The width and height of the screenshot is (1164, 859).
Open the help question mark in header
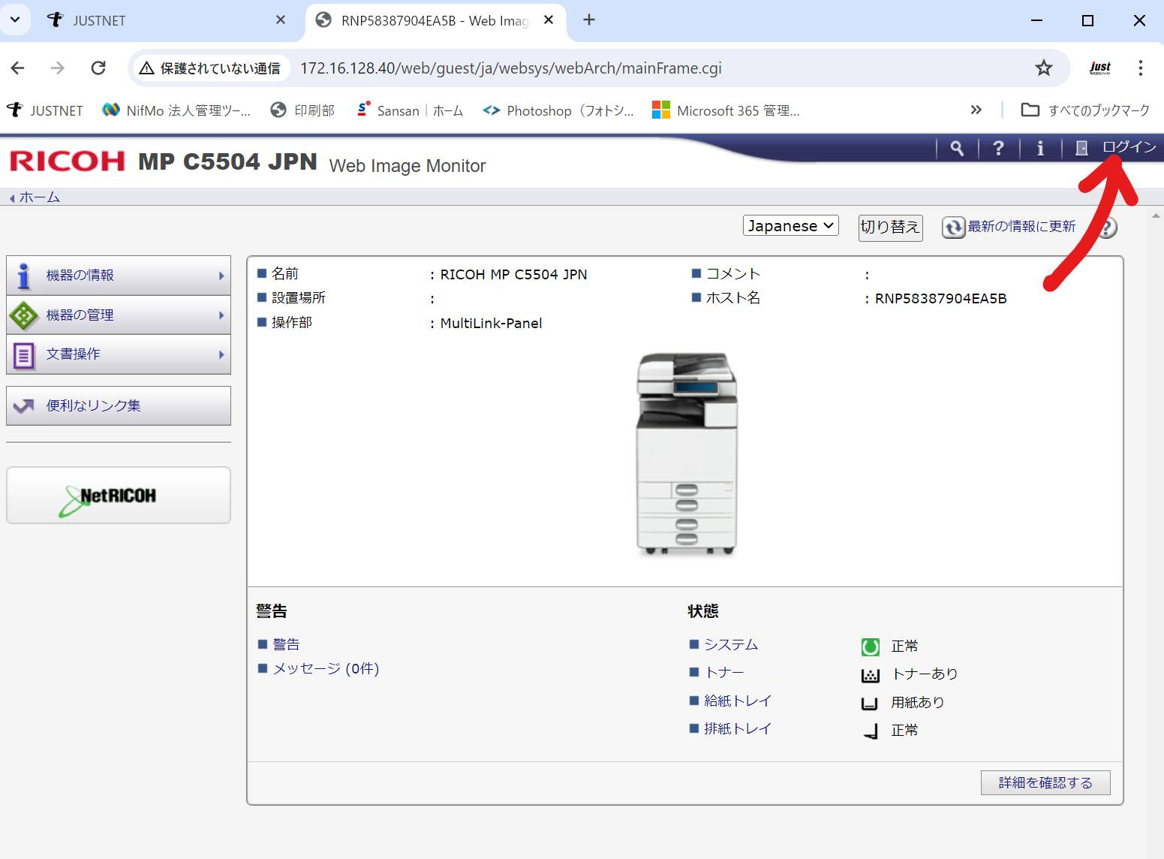[x=998, y=149]
